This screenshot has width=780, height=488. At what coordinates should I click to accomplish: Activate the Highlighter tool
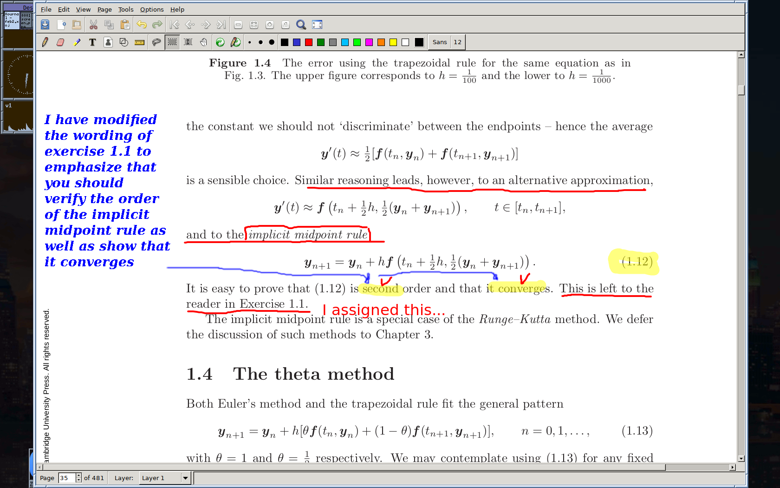point(77,42)
